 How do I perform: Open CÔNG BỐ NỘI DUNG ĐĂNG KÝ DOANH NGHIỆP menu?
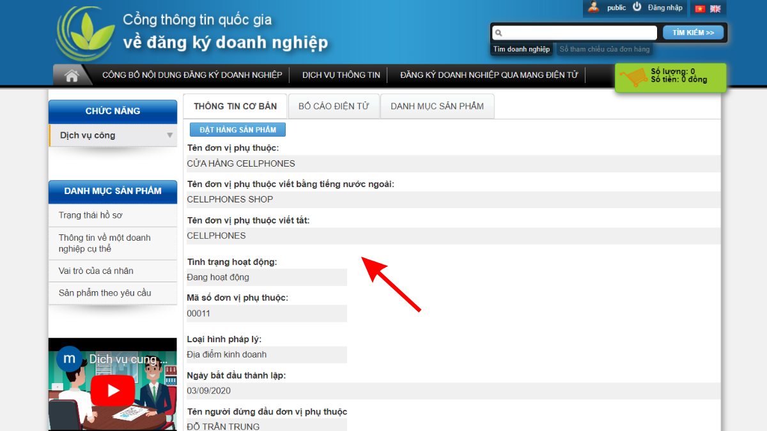click(192, 75)
